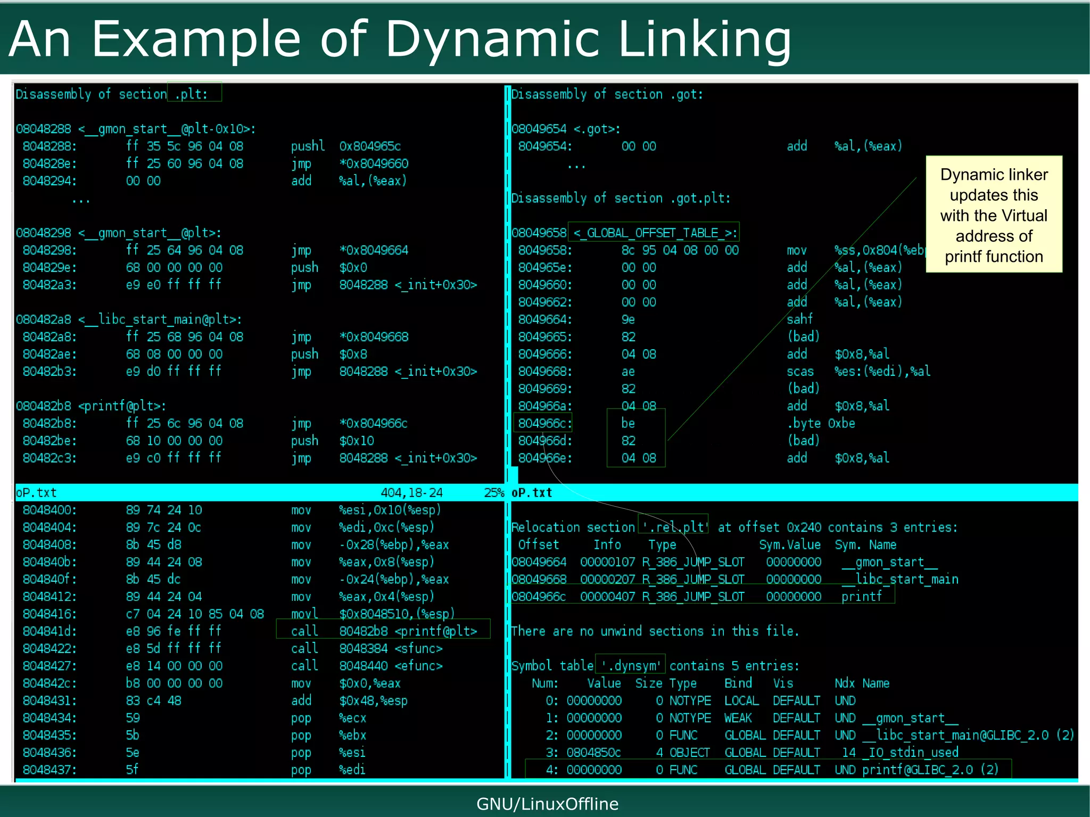Click the 'scas %es:(%edi),%al' instruction
Screen dimensions: 1090x817
tap(858, 372)
